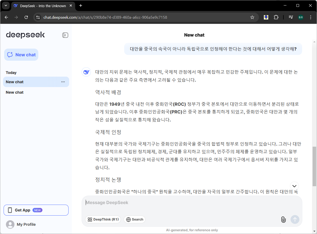Click the deepseek logo
The width and height of the screenshot is (317, 234).
point(25,35)
